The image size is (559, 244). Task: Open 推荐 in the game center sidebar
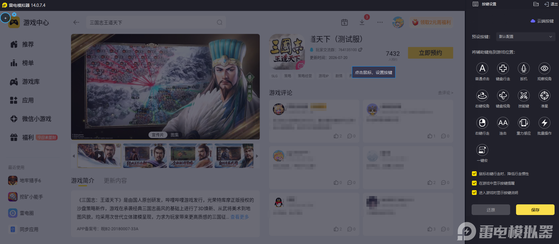tap(22, 44)
